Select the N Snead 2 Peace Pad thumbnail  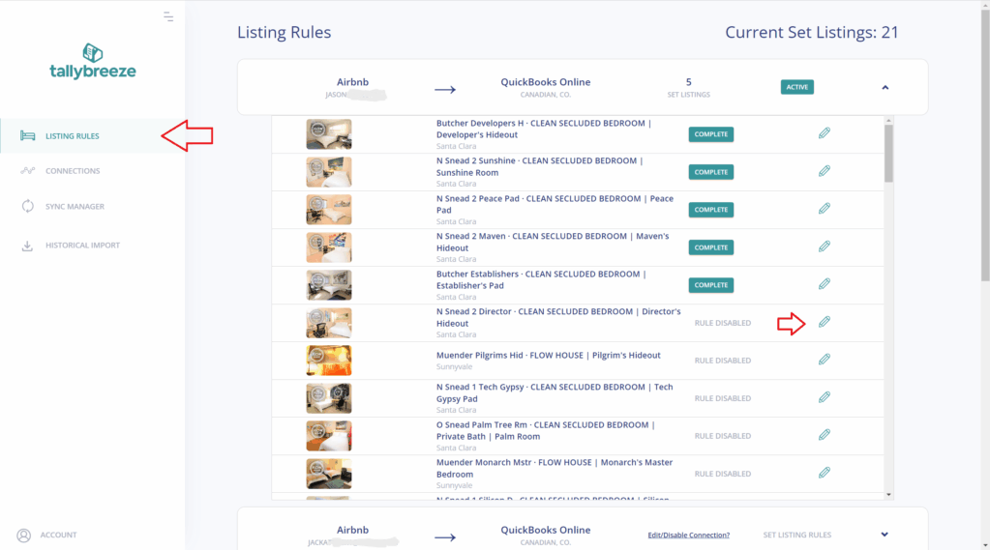tap(329, 210)
